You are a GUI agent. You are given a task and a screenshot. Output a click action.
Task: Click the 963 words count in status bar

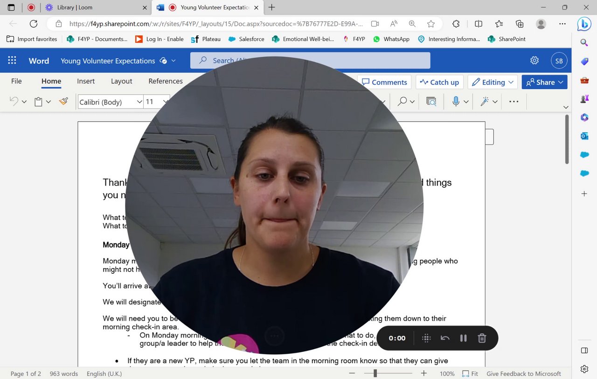63,373
